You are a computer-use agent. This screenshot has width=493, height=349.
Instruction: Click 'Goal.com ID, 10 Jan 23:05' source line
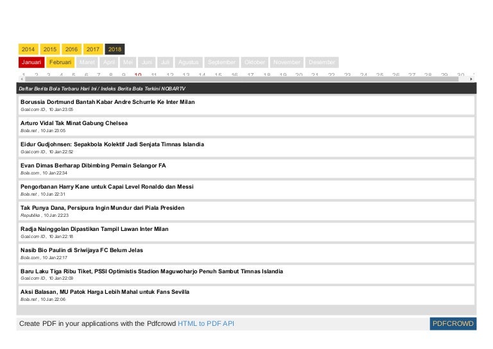click(x=47, y=110)
